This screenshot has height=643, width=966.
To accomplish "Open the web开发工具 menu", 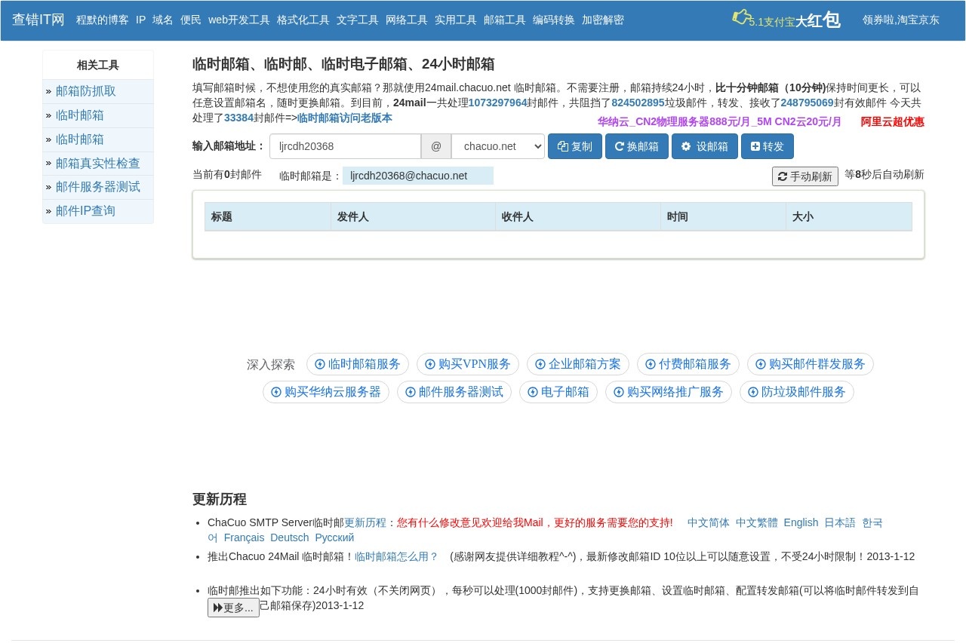I will [238, 20].
